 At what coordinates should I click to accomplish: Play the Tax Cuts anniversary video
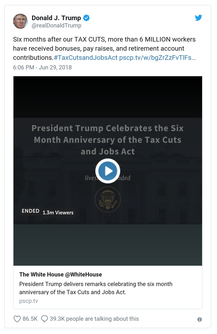[108, 171]
